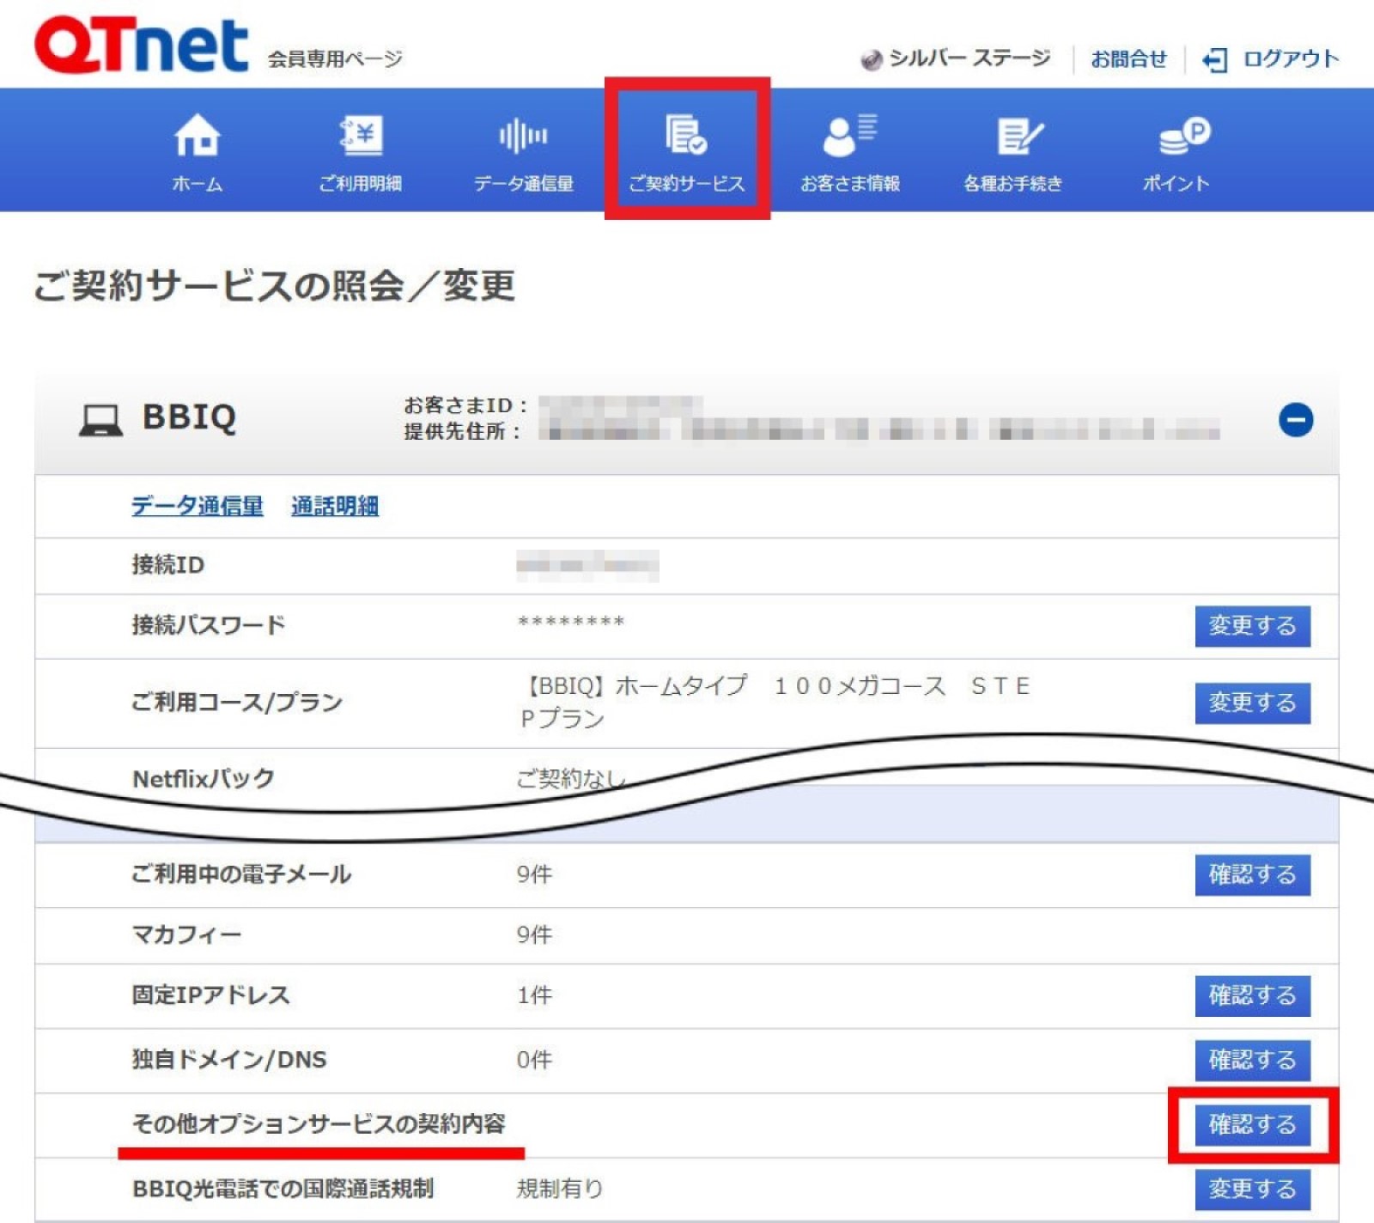Open the お問合せ link in header
The height and width of the screenshot is (1223, 1374).
[x=1128, y=59]
